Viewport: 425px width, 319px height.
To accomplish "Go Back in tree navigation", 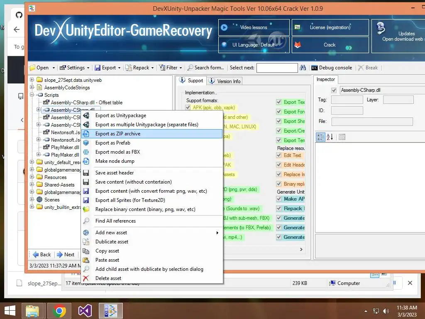I will click(x=42, y=255).
